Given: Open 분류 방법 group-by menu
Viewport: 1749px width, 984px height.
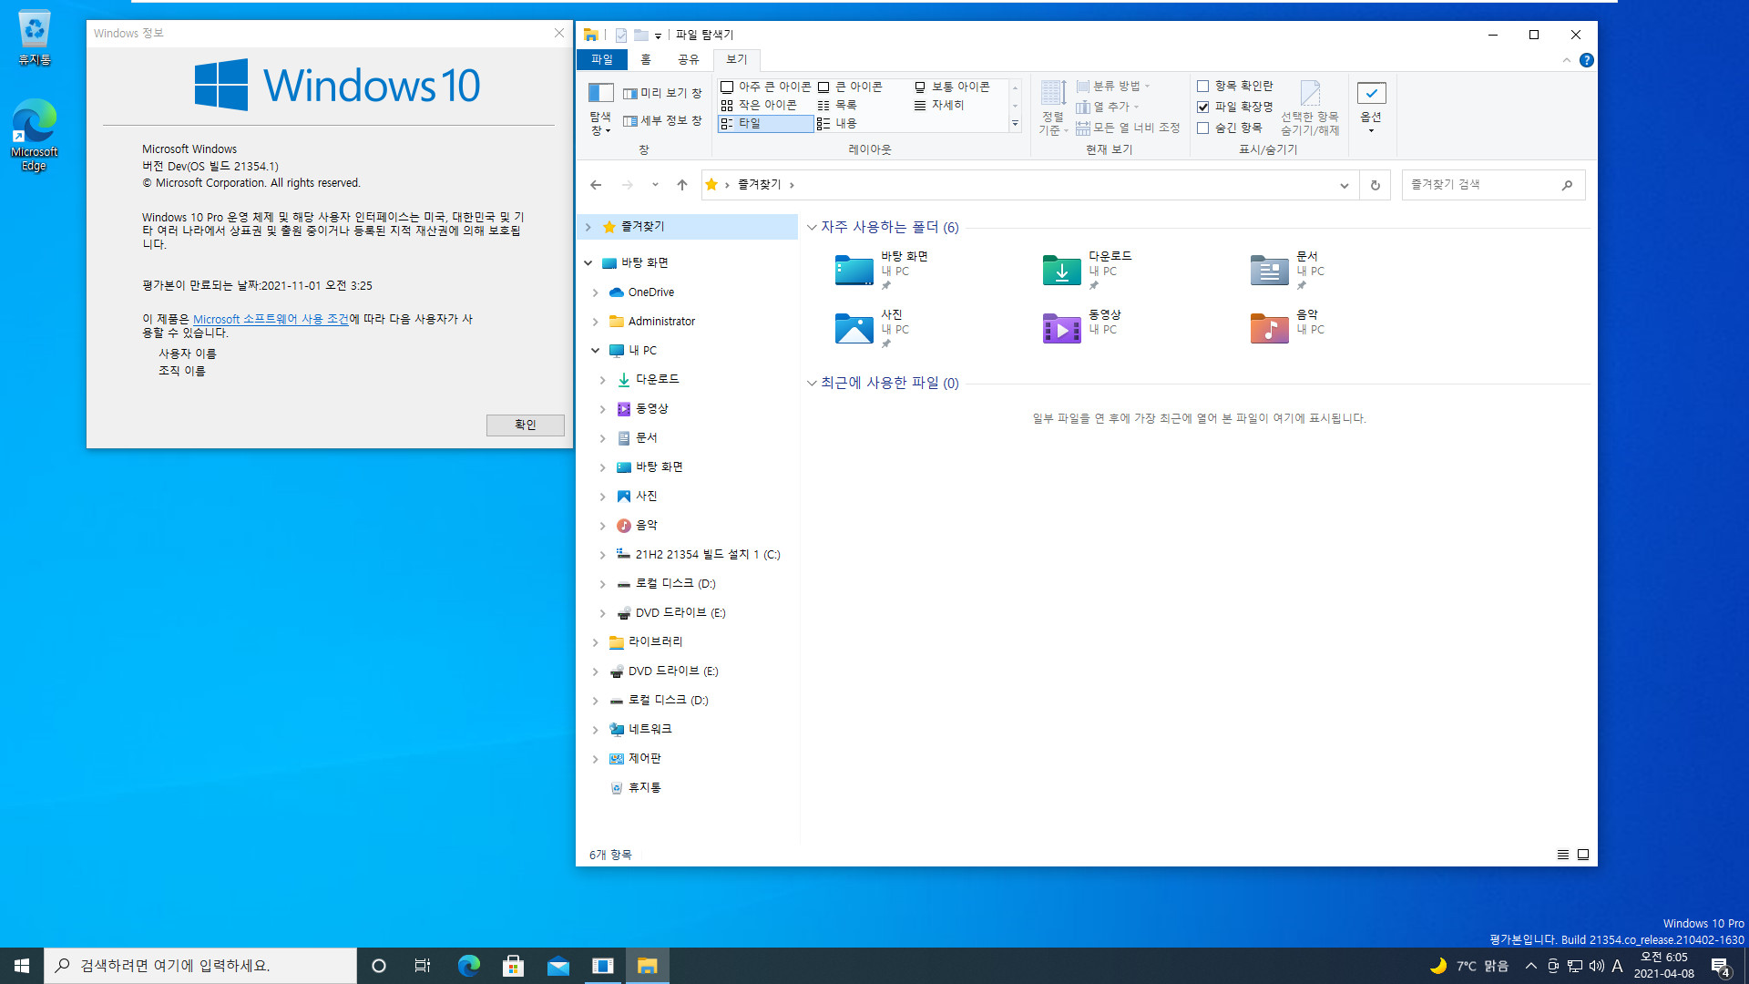Looking at the screenshot, I should point(1113,86).
